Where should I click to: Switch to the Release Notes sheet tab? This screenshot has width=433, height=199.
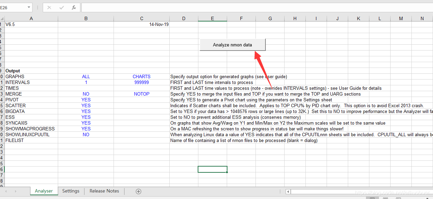[104, 191]
